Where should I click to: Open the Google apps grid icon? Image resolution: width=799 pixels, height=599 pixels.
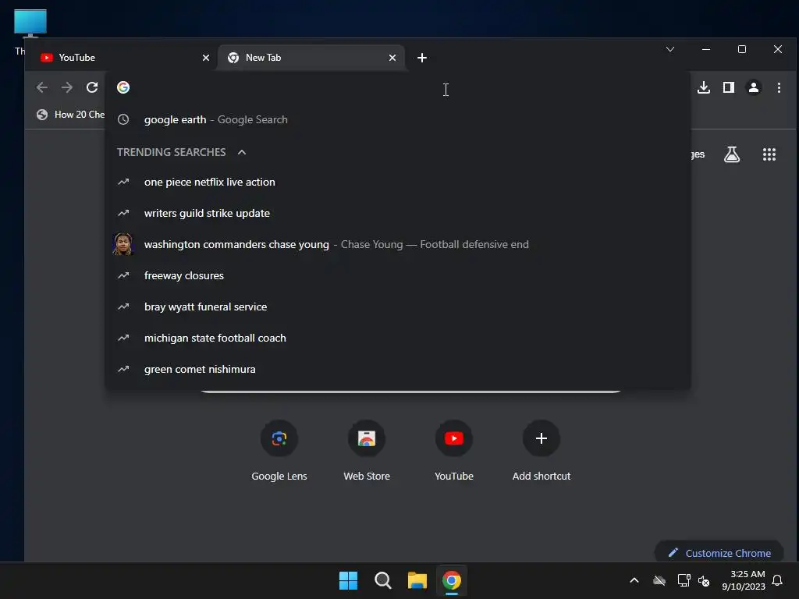pyautogui.click(x=769, y=154)
